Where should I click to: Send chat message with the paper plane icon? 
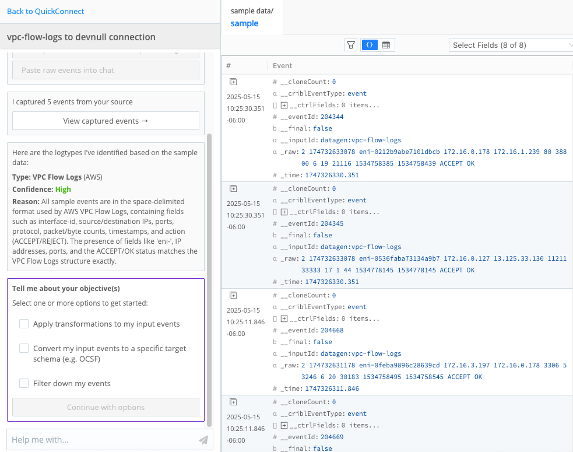click(x=203, y=440)
